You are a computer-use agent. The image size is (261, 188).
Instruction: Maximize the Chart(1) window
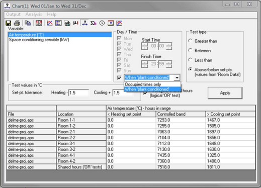(x=237, y=4)
